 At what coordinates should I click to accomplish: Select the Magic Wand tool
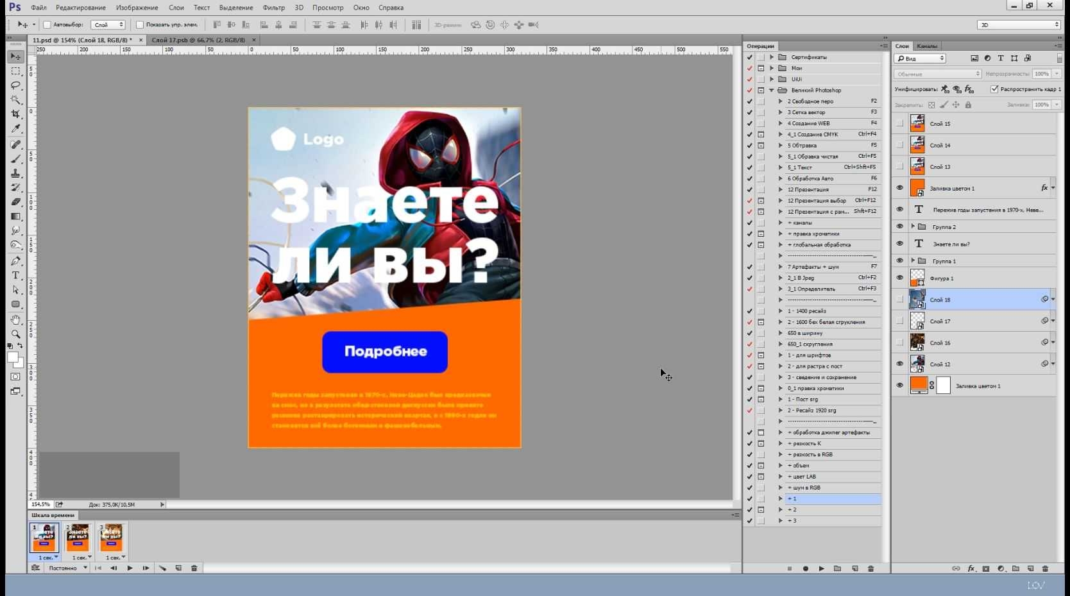pyautogui.click(x=15, y=100)
